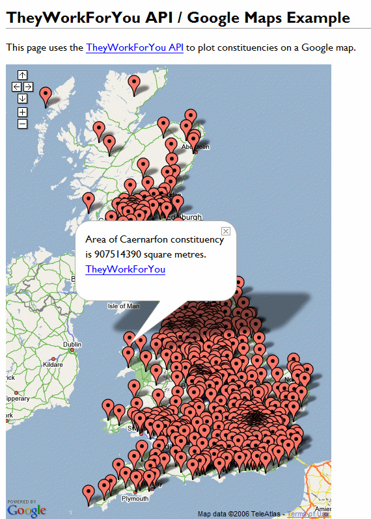The image size is (371, 519).
Task: Click the Plymouth city label on map
Action: click(x=135, y=498)
